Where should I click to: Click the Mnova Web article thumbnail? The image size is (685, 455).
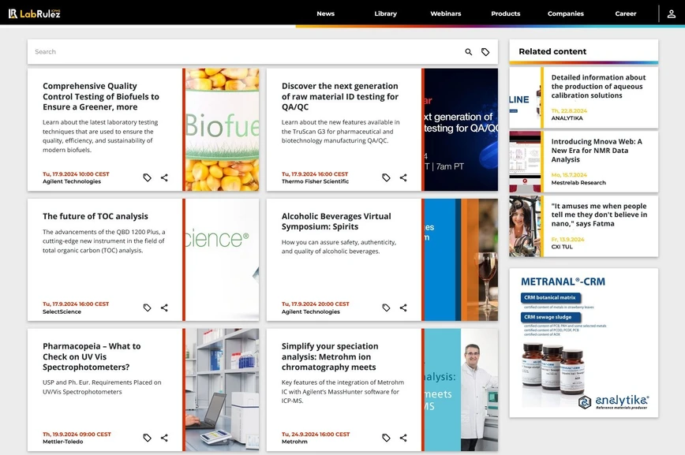(x=525, y=162)
